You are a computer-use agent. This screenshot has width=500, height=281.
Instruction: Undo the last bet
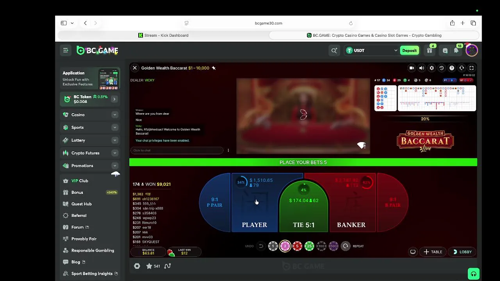[x=261, y=246]
